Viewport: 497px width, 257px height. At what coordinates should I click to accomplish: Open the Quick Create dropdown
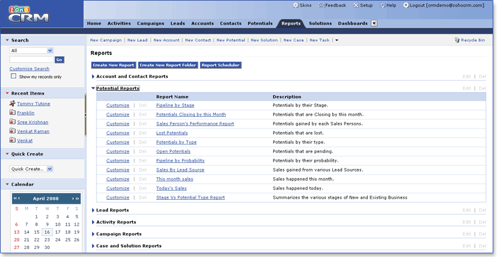pos(31,169)
